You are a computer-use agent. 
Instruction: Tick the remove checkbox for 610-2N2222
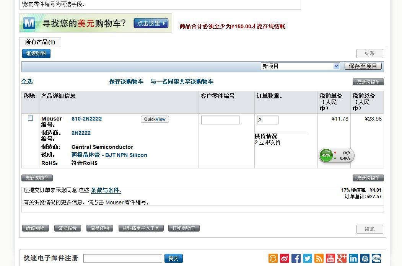(30, 118)
